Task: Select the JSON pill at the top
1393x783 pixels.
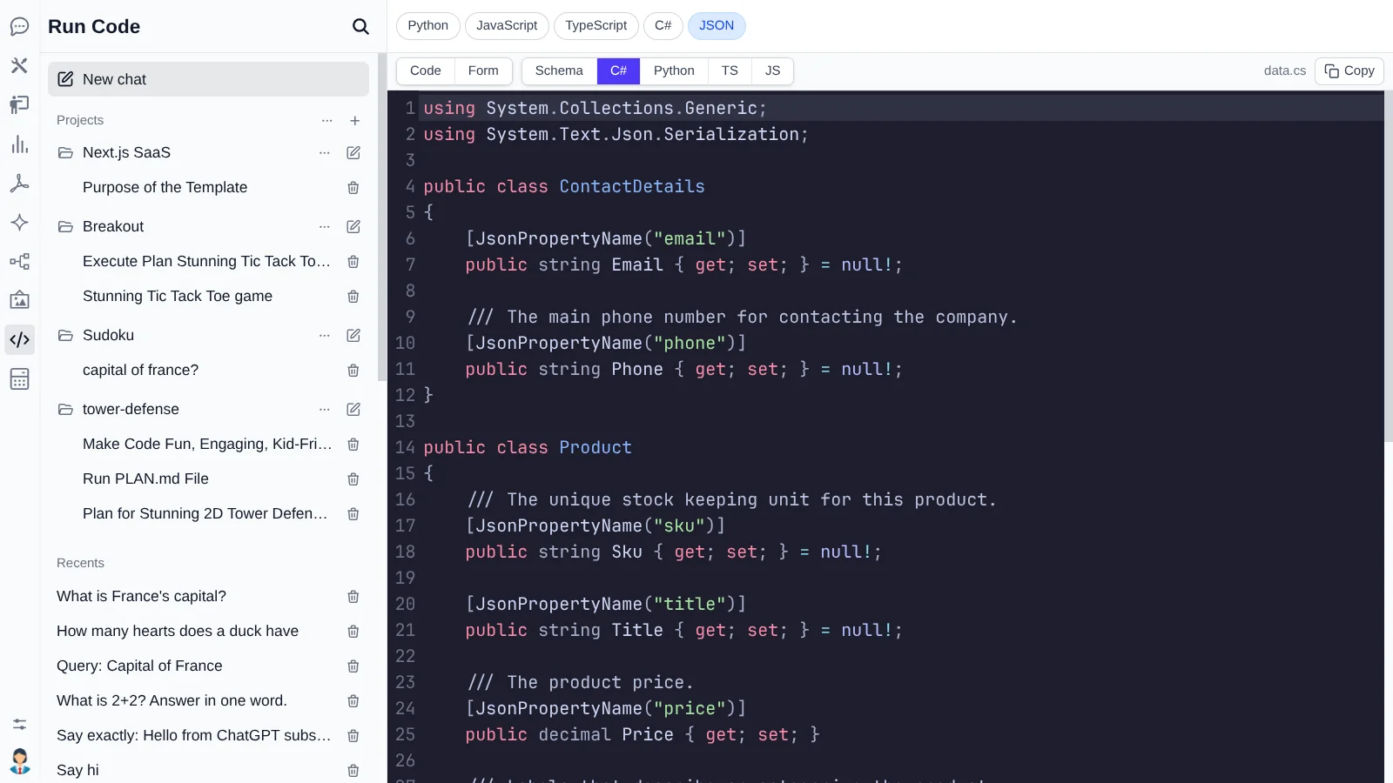Action: (x=717, y=26)
